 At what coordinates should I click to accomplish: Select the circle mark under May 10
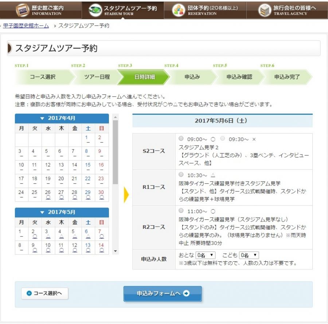(48, 250)
